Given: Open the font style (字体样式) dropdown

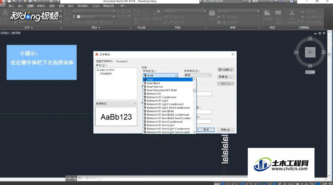Looking at the screenshot, I should [198, 75].
